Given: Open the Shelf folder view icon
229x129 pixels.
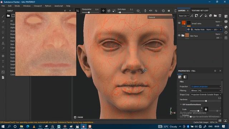Looking at the screenshot, I should coord(8,16).
